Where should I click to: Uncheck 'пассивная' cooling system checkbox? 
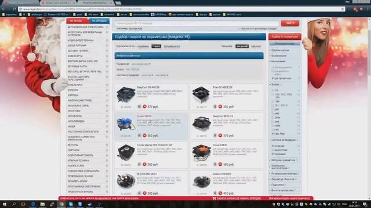click(273, 154)
